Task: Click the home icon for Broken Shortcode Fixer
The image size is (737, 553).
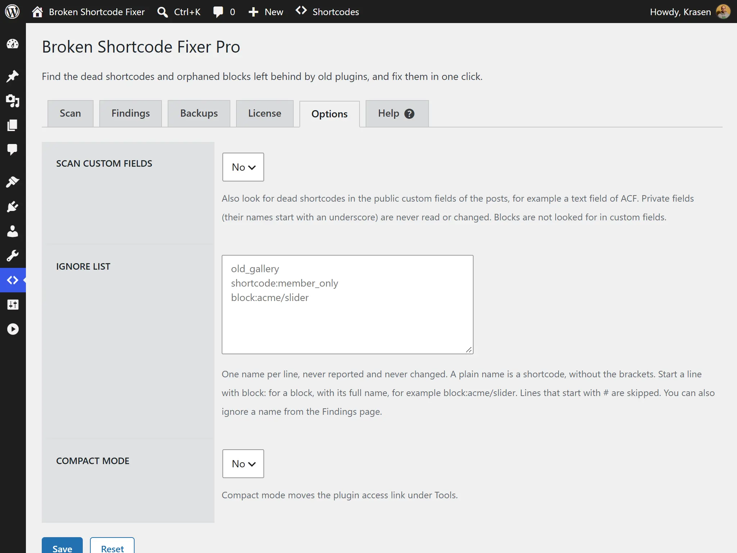Action: point(37,12)
